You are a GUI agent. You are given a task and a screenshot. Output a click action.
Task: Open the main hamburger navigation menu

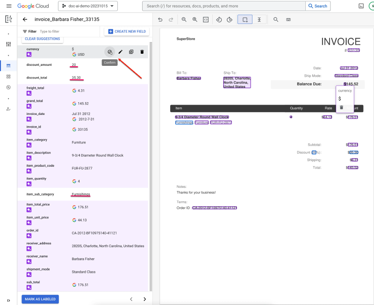click(x=9, y=6)
